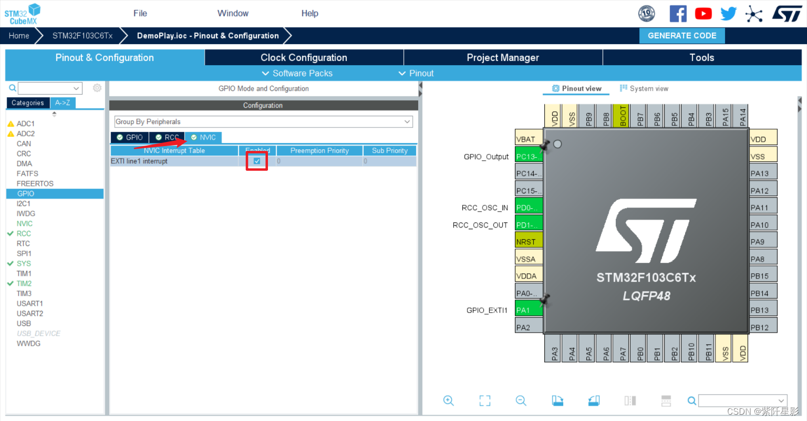Go to the Home breadcrumb link
807x421 pixels.
pos(19,36)
